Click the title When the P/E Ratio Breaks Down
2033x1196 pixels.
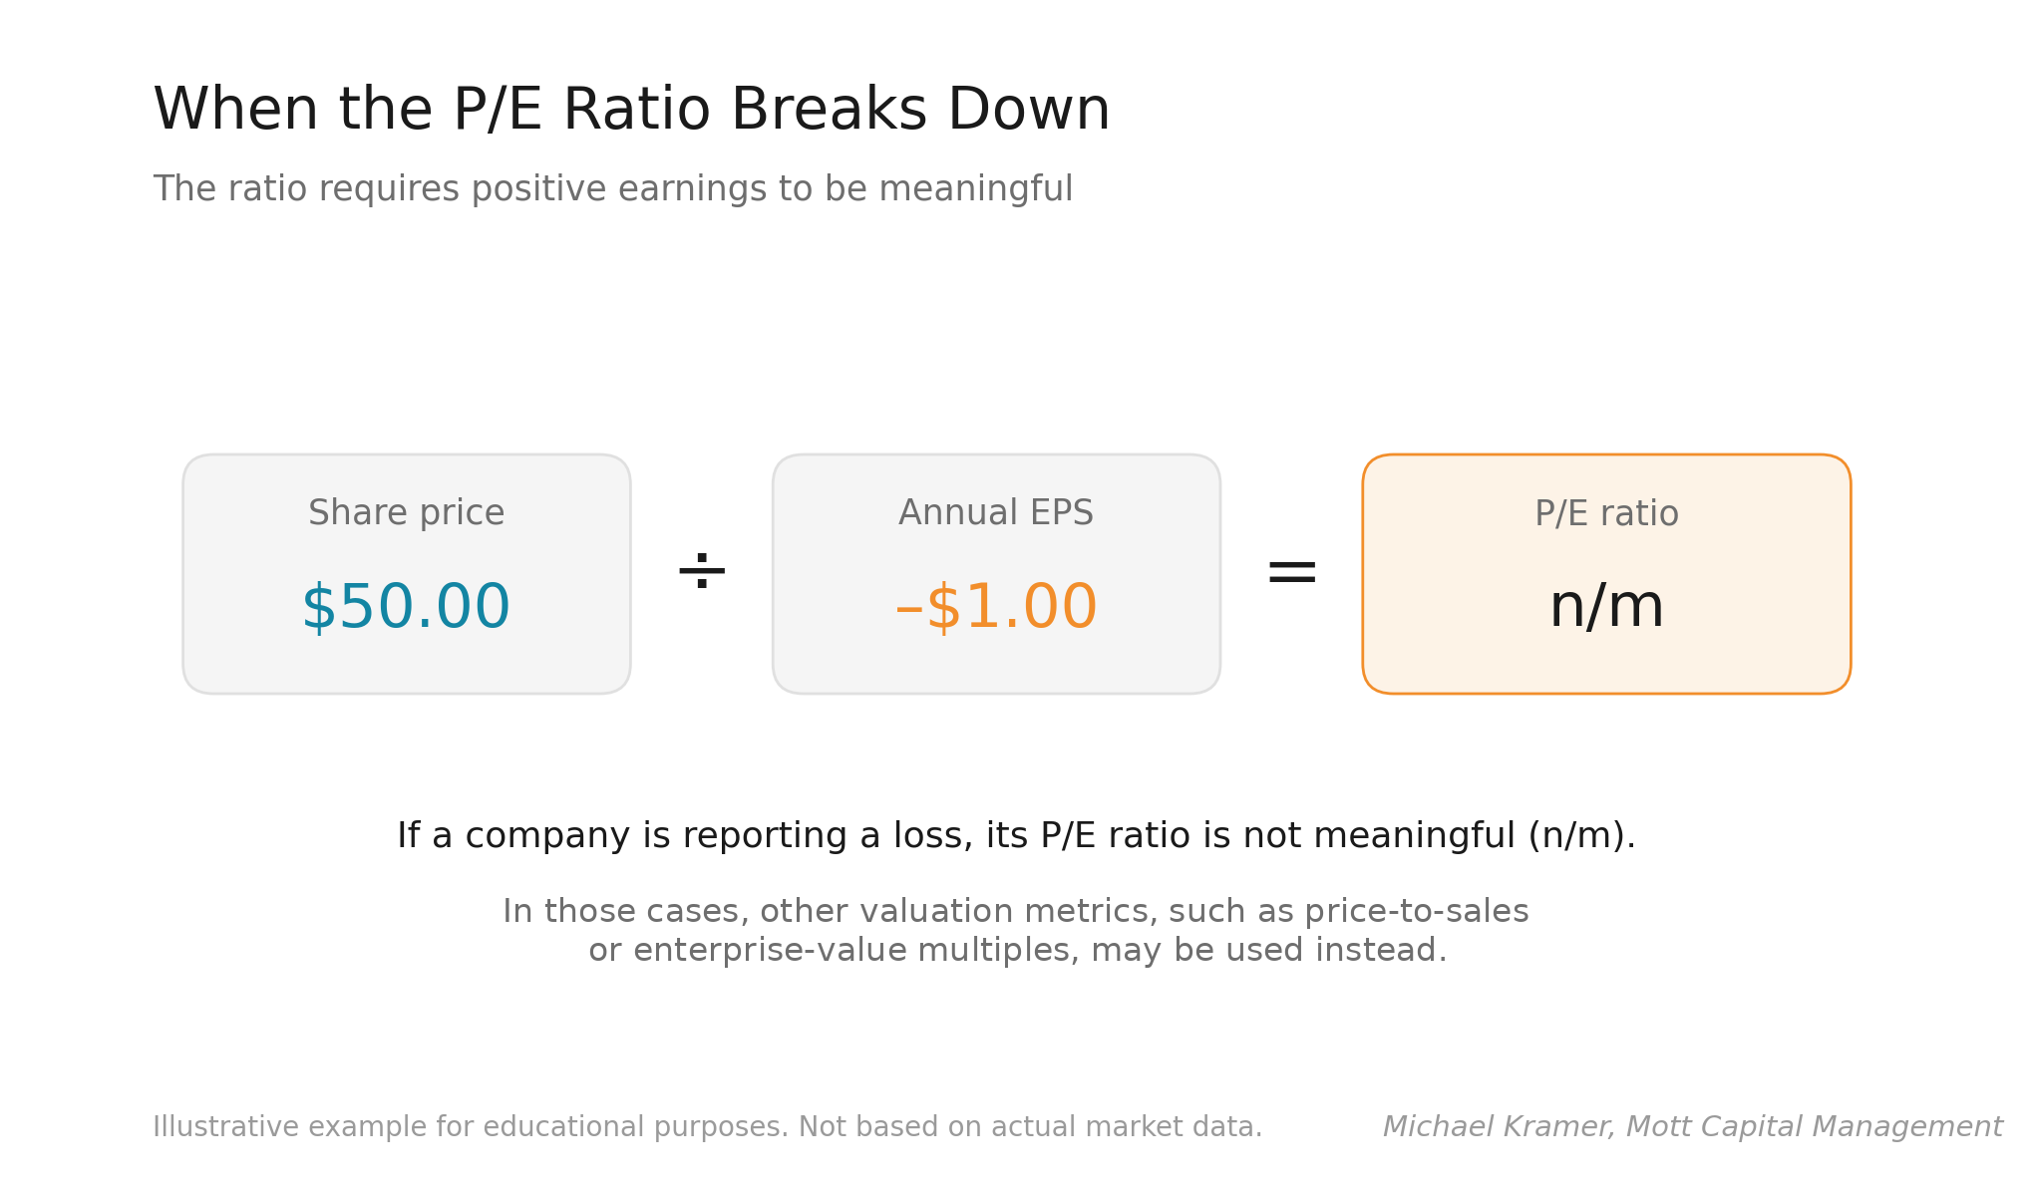click(x=631, y=110)
